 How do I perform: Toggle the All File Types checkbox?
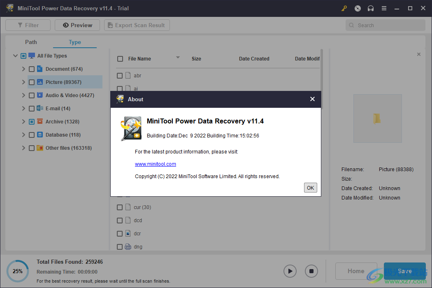[23, 56]
